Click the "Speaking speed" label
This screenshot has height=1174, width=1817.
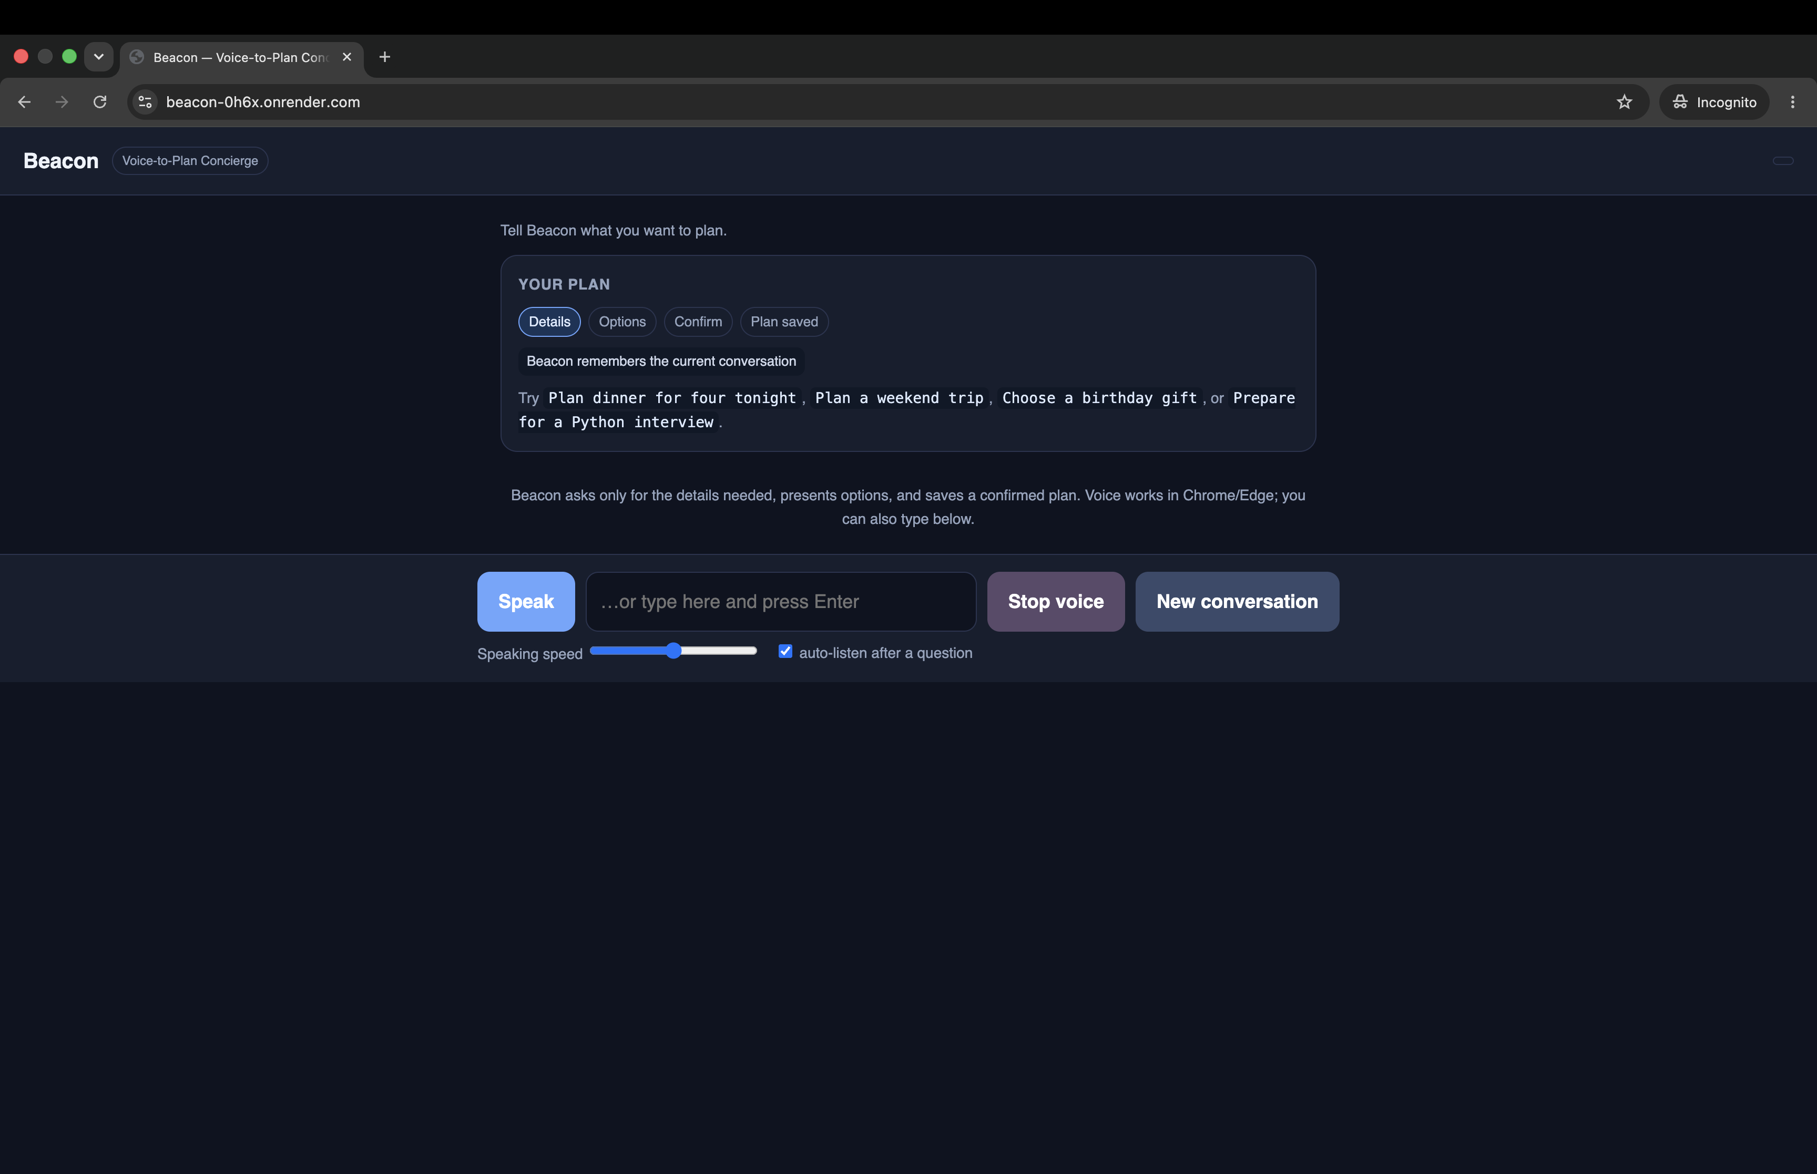[530, 654]
